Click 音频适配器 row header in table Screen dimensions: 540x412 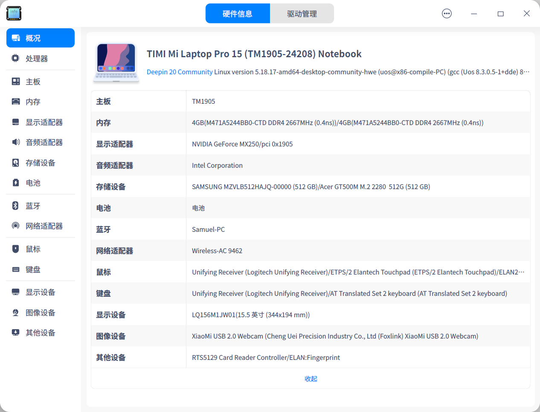point(114,165)
